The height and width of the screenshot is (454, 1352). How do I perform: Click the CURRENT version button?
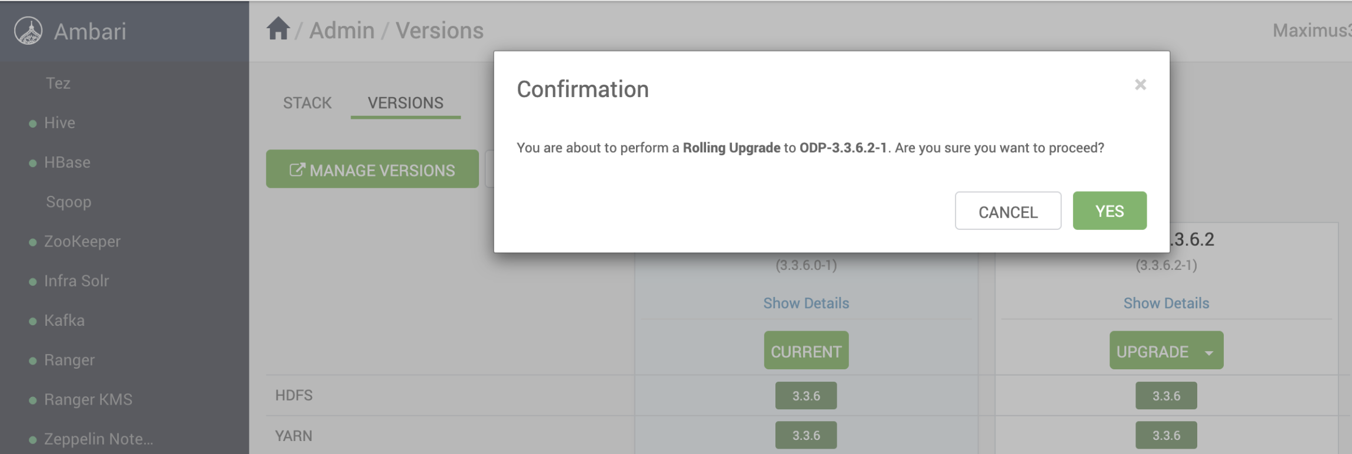806,350
